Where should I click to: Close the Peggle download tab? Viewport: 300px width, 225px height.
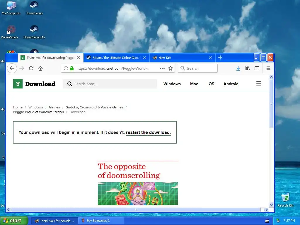coord(79,58)
